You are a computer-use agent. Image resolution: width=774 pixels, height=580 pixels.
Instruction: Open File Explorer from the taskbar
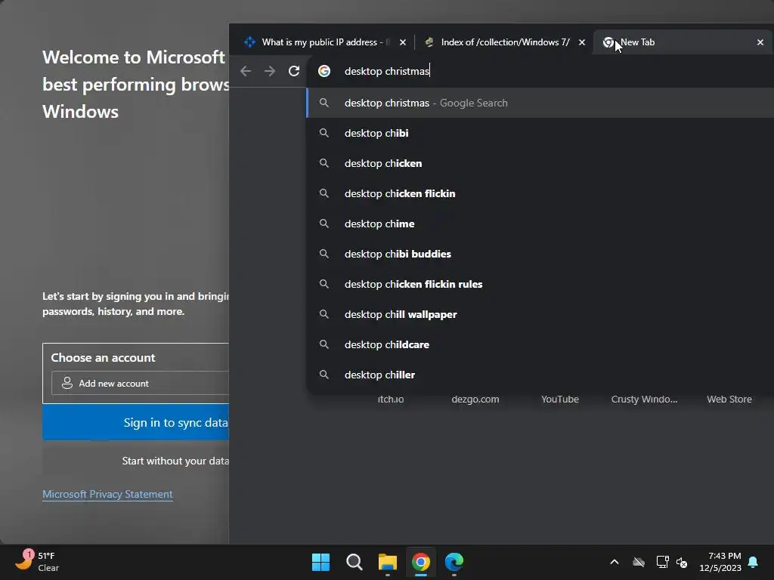tap(388, 562)
